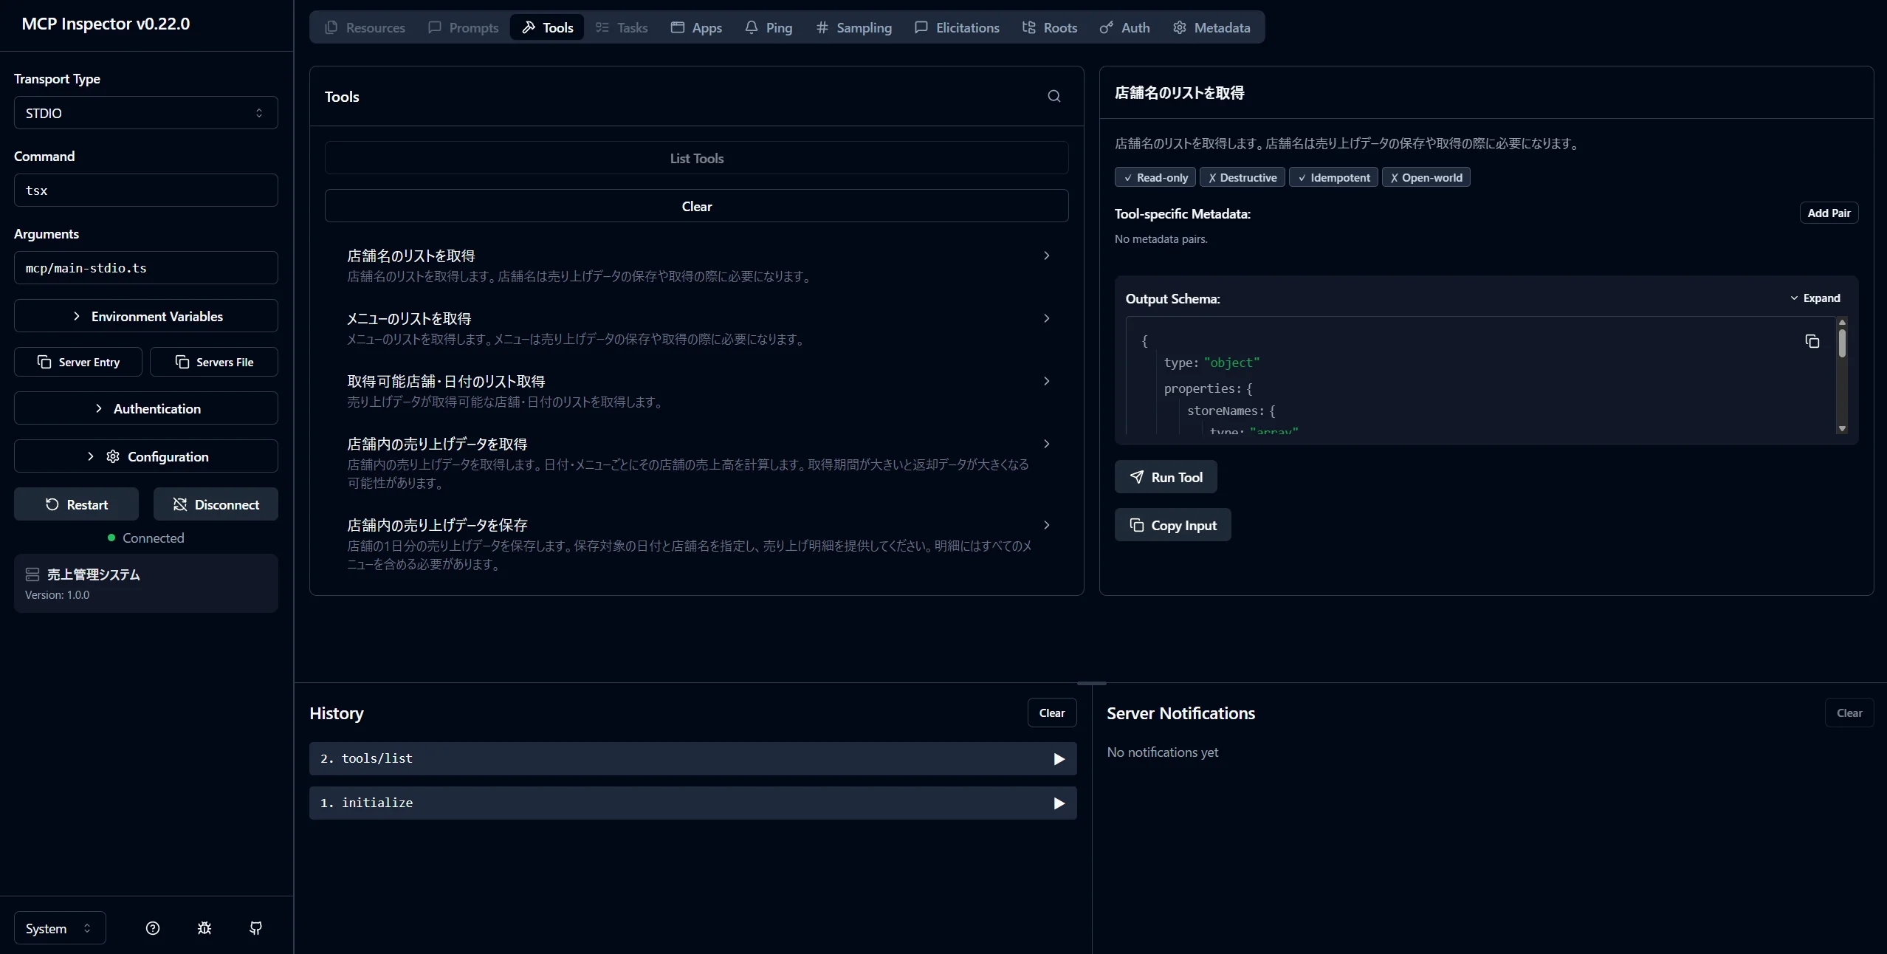The height and width of the screenshot is (954, 1887).
Task: Click the Output Schema scroll down arrow
Action: tap(1842, 428)
